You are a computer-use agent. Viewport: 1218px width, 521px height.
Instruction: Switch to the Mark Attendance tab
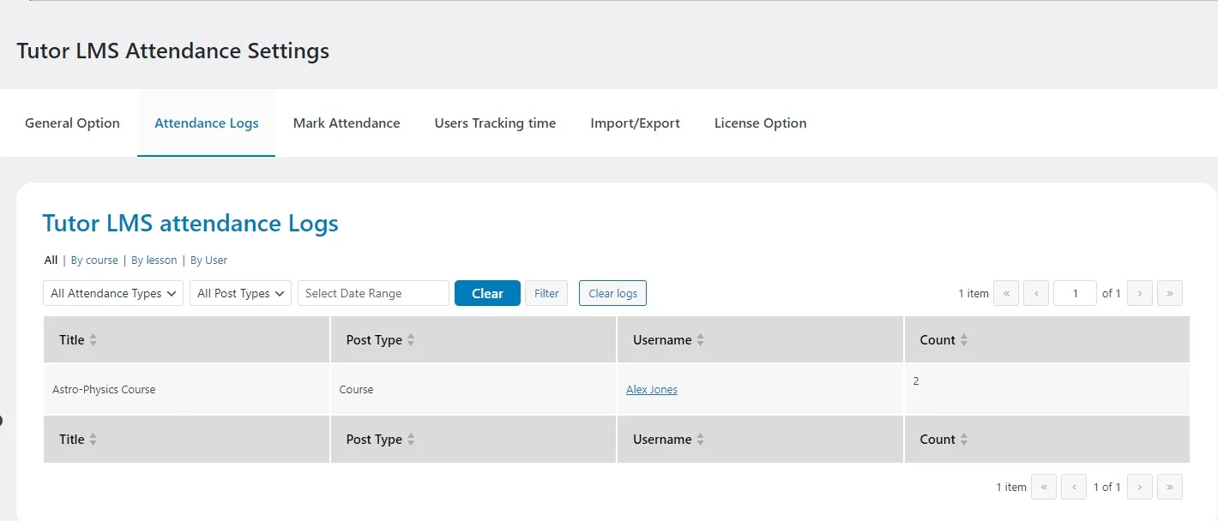(x=347, y=123)
